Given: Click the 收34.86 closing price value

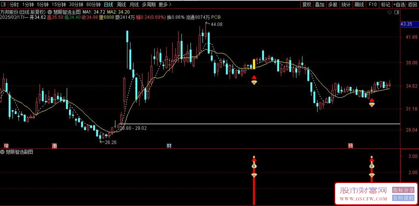Looking at the screenshot, I should 89,17.
